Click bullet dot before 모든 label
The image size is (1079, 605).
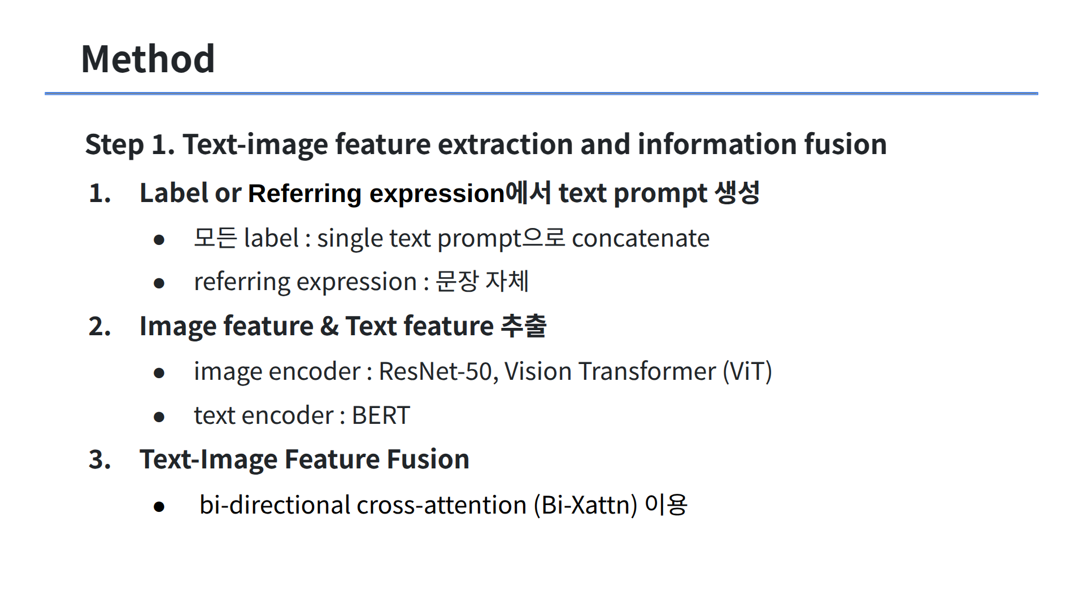coord(159,240)
